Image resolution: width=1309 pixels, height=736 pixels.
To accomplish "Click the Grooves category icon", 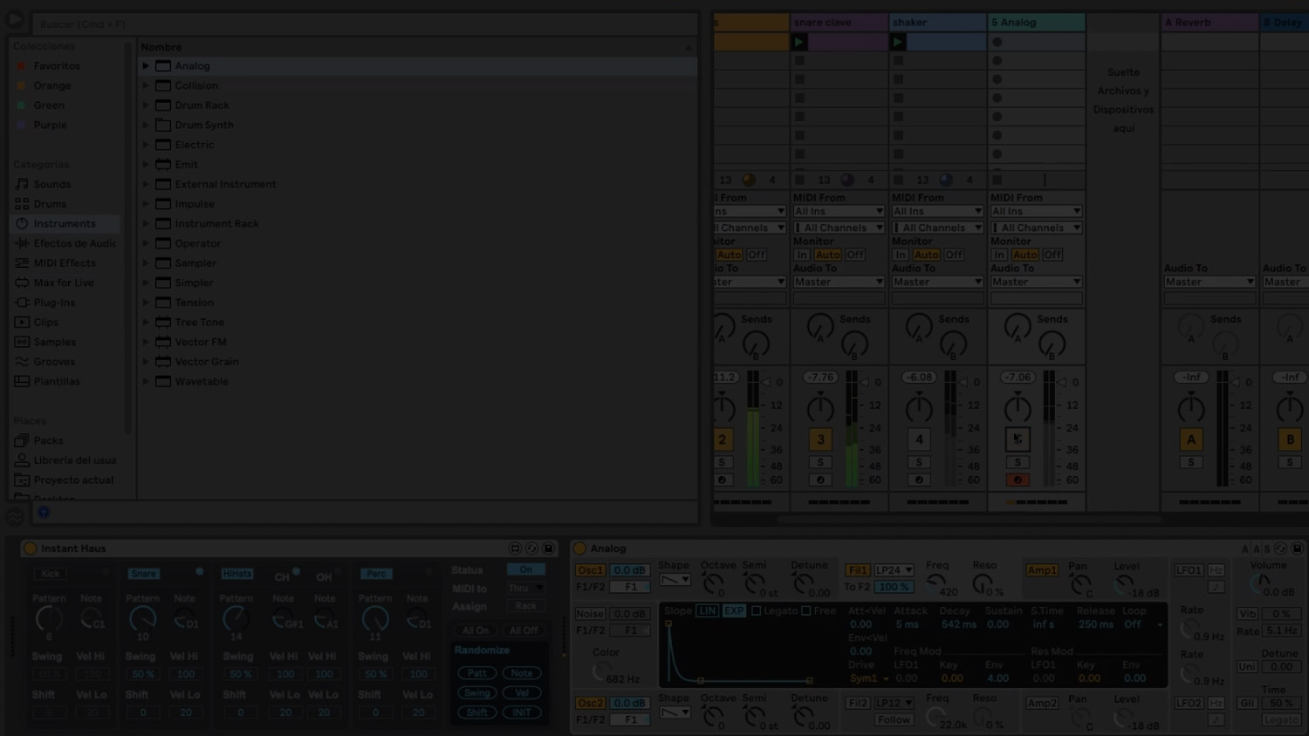I will tap(22, 361).
